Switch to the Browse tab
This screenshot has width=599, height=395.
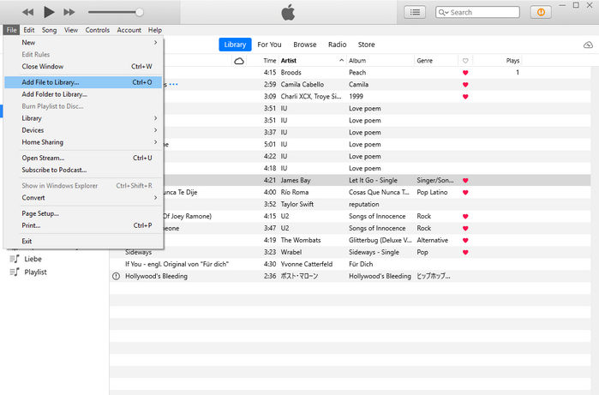pos(305,45)
